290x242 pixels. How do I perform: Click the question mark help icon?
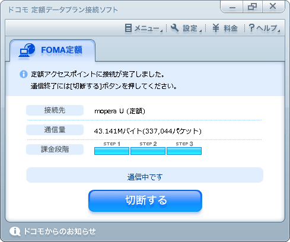(x=251, y=28)
